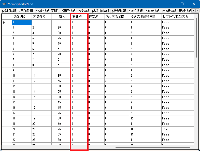200x151 pixels.
Task: Maximize the MemoryEditorMod window
Action: [x=182, y=4]
